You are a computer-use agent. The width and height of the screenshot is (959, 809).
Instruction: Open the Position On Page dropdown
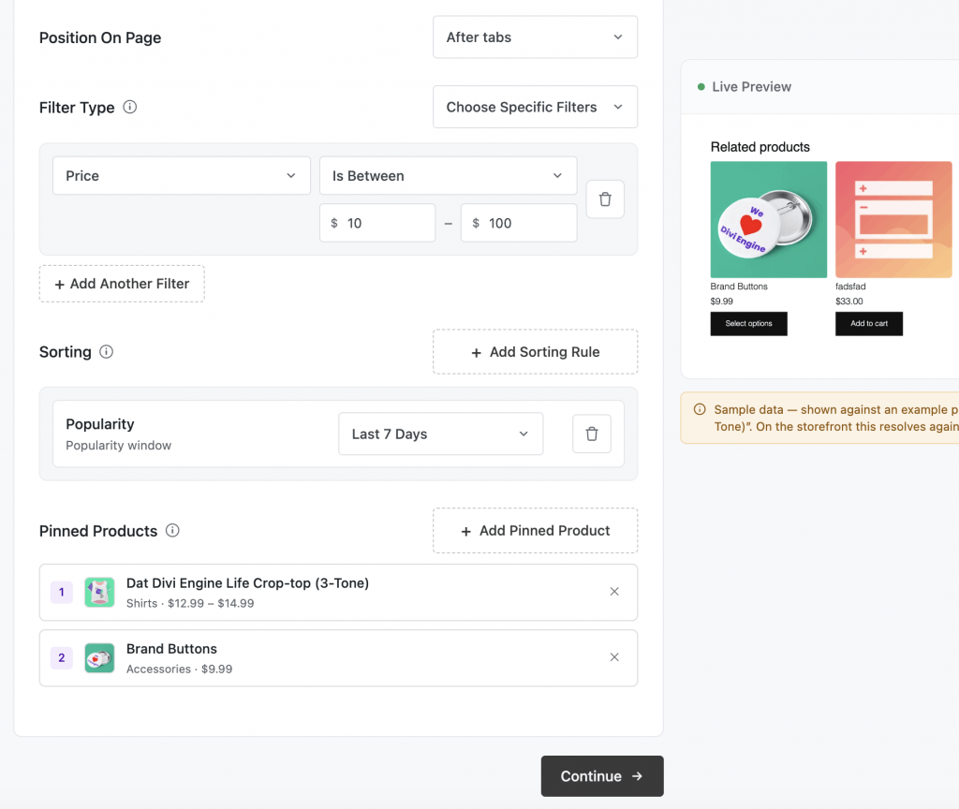[x=535, y=37]
